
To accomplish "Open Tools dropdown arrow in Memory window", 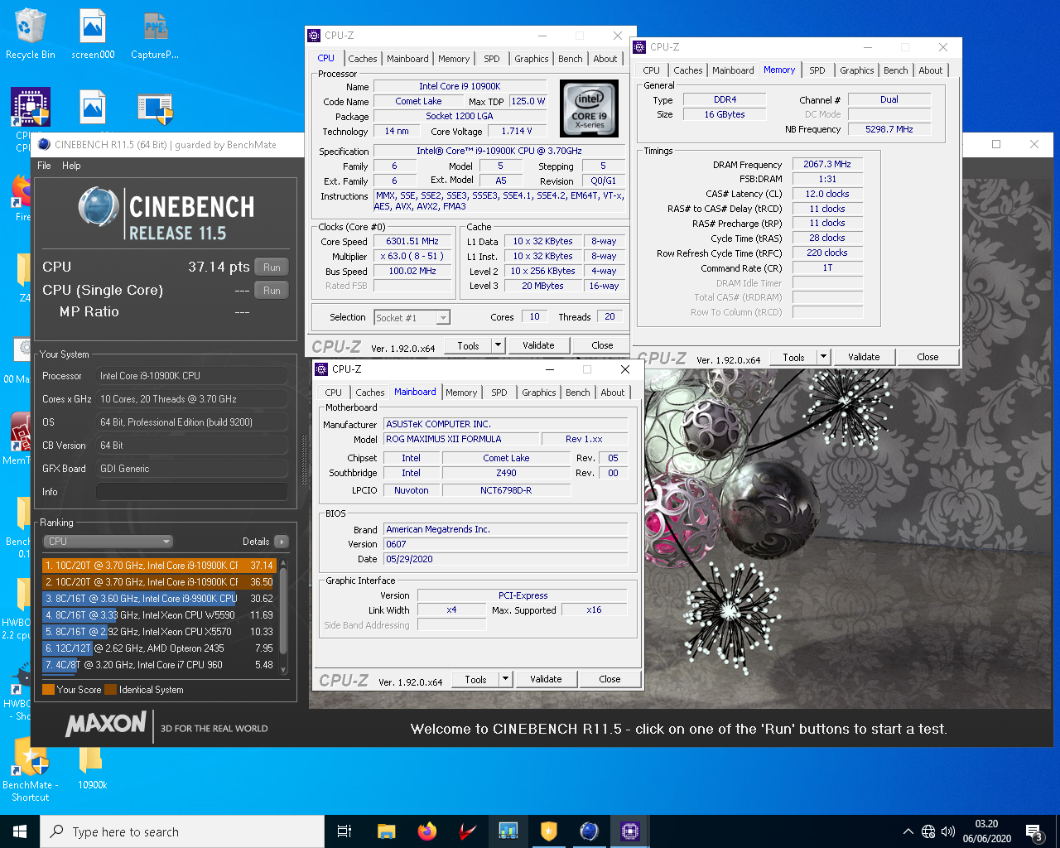I will 823,357.
